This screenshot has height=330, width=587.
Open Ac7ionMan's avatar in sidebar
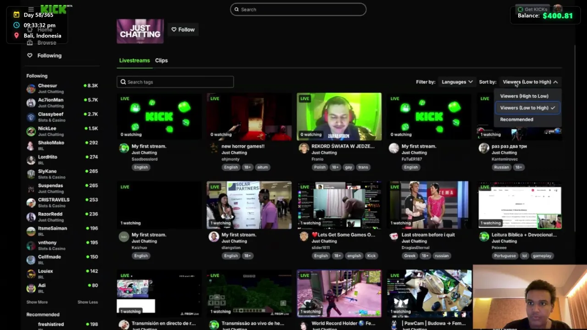click(31, 103)
